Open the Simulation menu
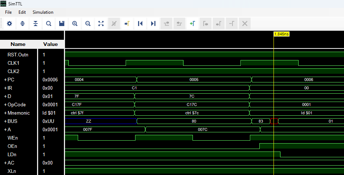The width and height of the screenshot is (344, 175). [43, 12]
